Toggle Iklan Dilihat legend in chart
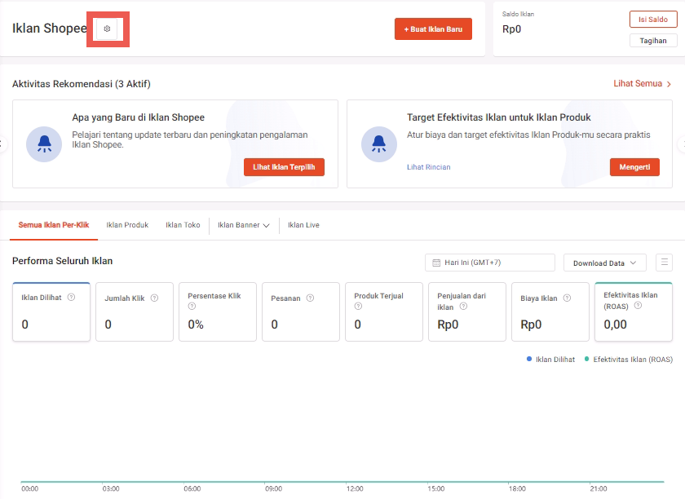Viewport: 685px width, 499px height. coord(550,360)
